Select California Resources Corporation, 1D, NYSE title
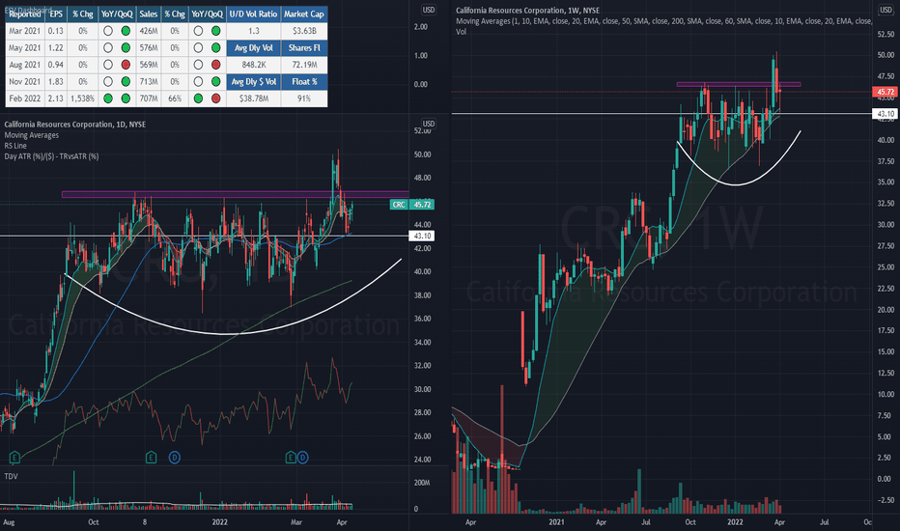The image size is (900, 531). 74,124
